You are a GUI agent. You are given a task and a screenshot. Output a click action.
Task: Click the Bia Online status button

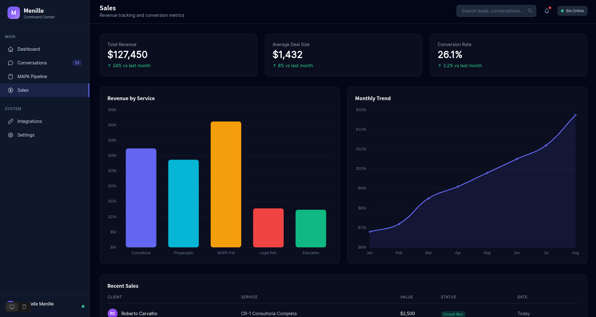(572, 11)
